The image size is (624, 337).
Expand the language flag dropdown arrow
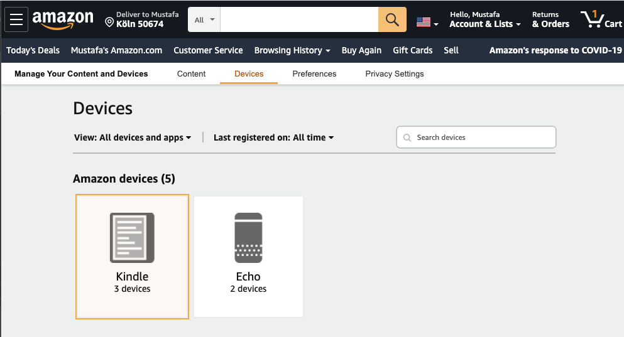(x=436, y=24)
